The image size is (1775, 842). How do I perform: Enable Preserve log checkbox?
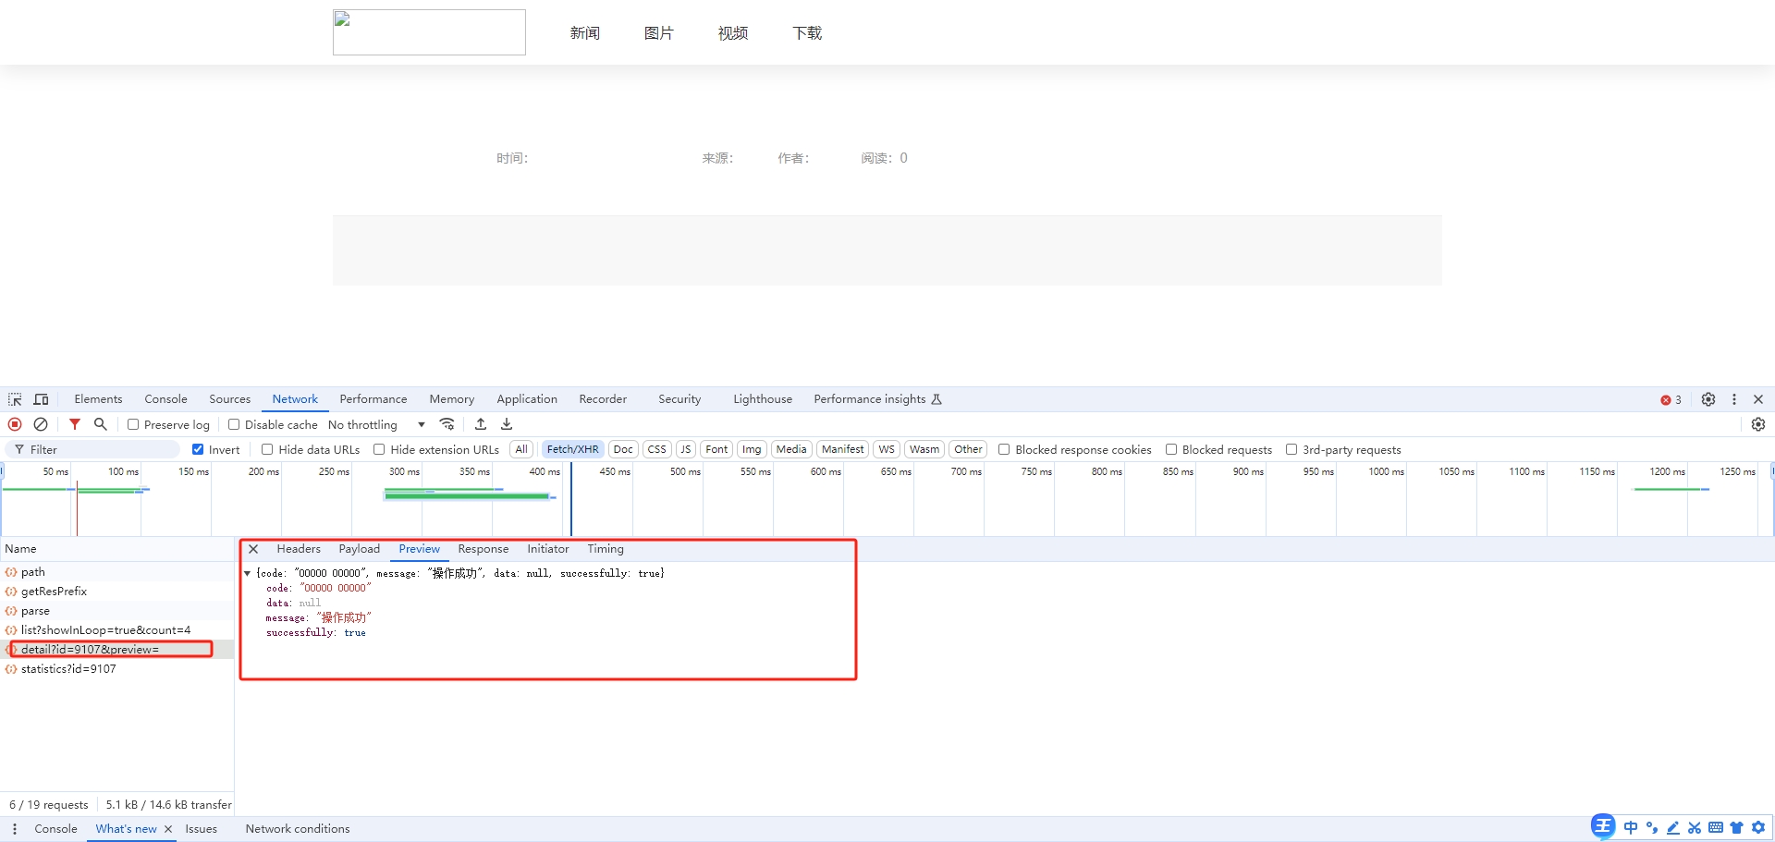pyautogui.click(x=133, y=424)
